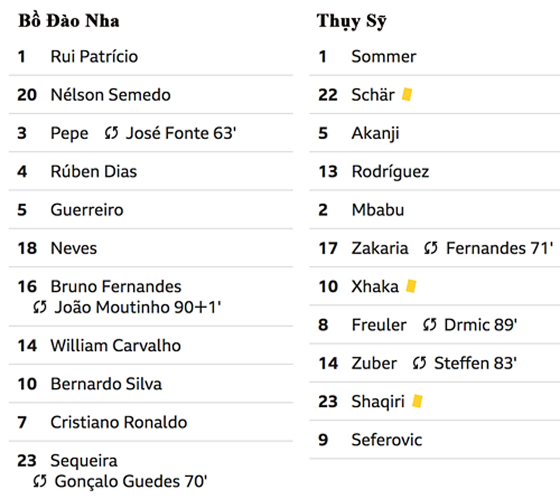Screen dimensions: 560x499
Task: Click the substitution icon next to Steffen 83'
Action: pos(419,363)
